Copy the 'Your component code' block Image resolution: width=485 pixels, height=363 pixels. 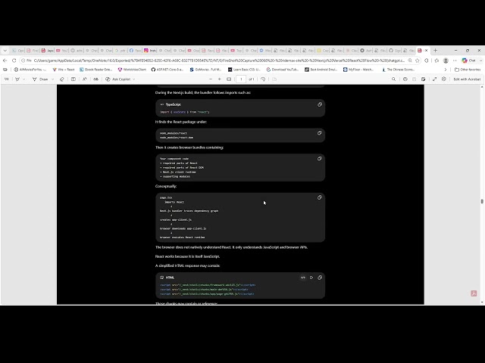point(320,159)
